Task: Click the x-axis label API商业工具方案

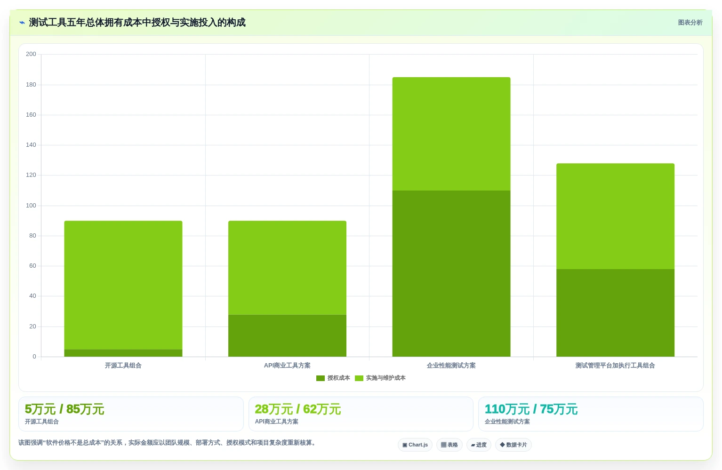Action: 287,366
